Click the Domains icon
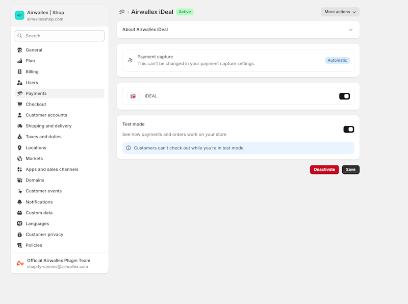This screenshot has height=304, width=408. 19,180
